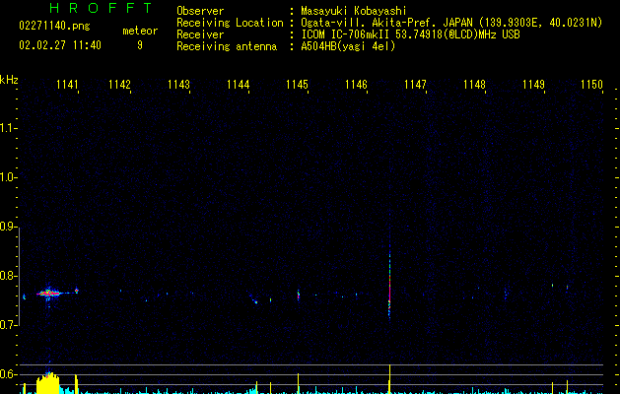The image size is (620, 394).
Task: Click the meteor count label
Action: 140,31
